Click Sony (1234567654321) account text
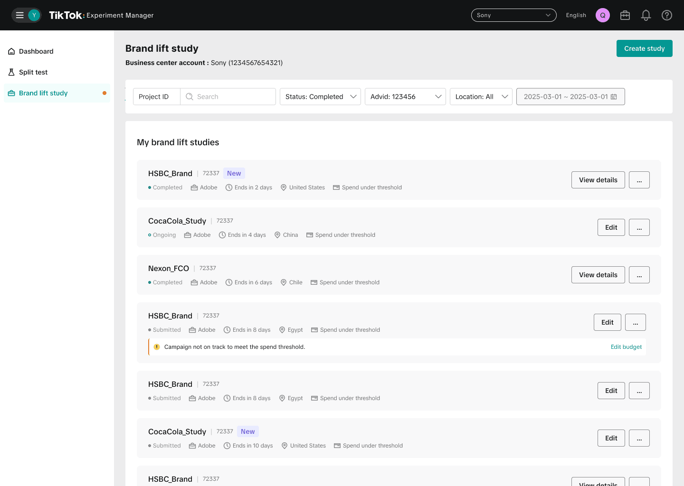This screenshot has width=684, height=486. coord(247,63)
